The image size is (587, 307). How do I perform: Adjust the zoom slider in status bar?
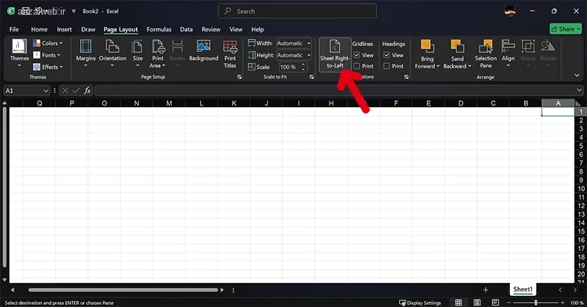point(536,302)
